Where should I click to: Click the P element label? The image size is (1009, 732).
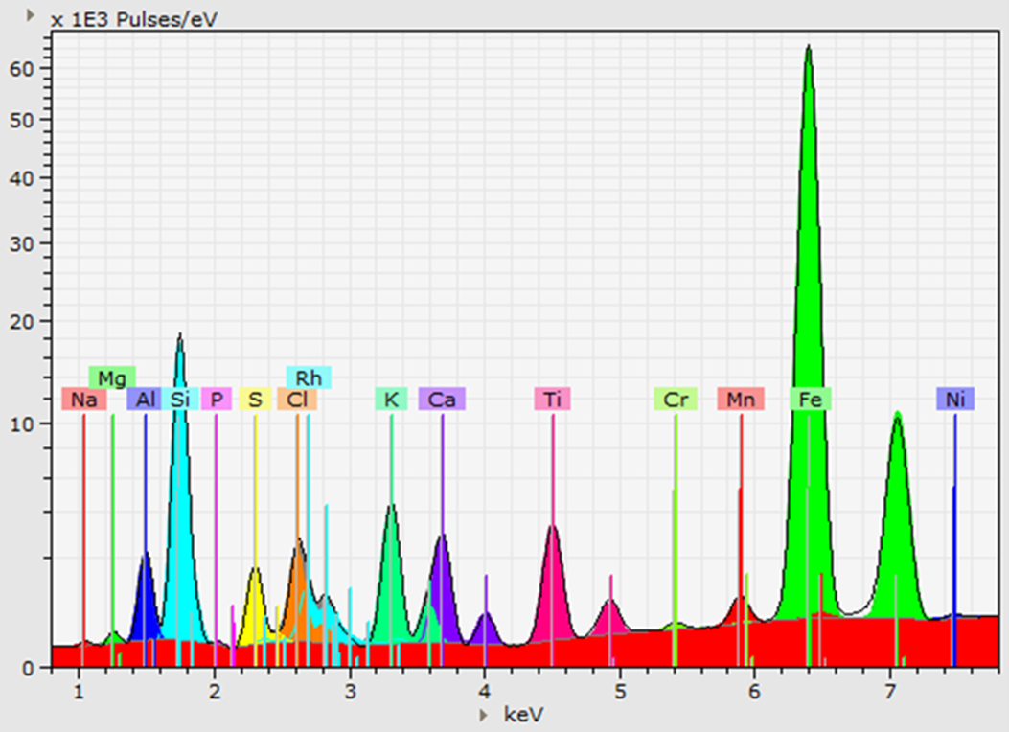click(217, 400)
